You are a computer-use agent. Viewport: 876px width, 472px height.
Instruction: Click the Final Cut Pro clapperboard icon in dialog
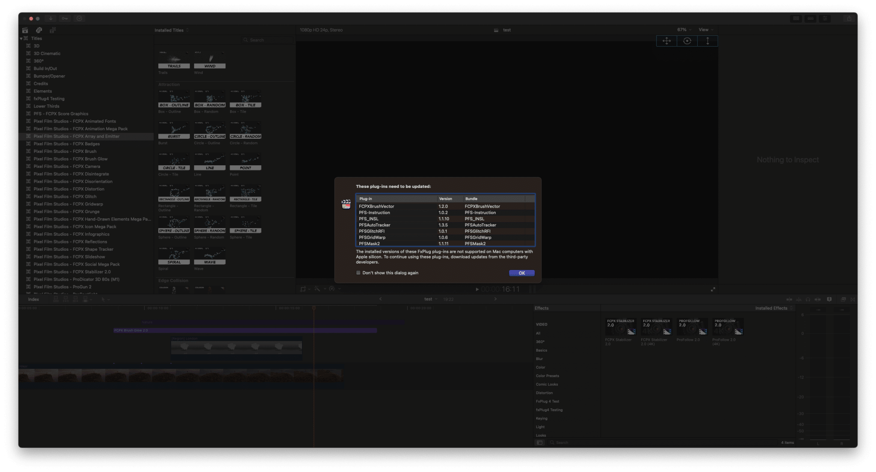pyautogui.click(x=346, y=204)
